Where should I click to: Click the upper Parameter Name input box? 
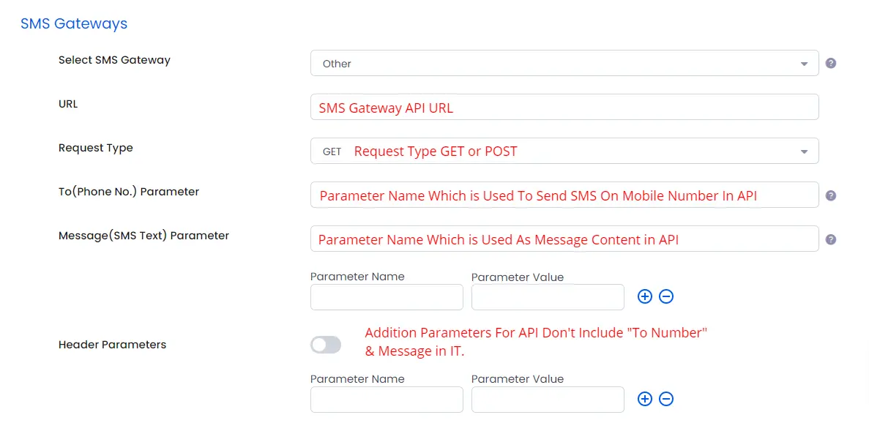[x=387, y=297]
